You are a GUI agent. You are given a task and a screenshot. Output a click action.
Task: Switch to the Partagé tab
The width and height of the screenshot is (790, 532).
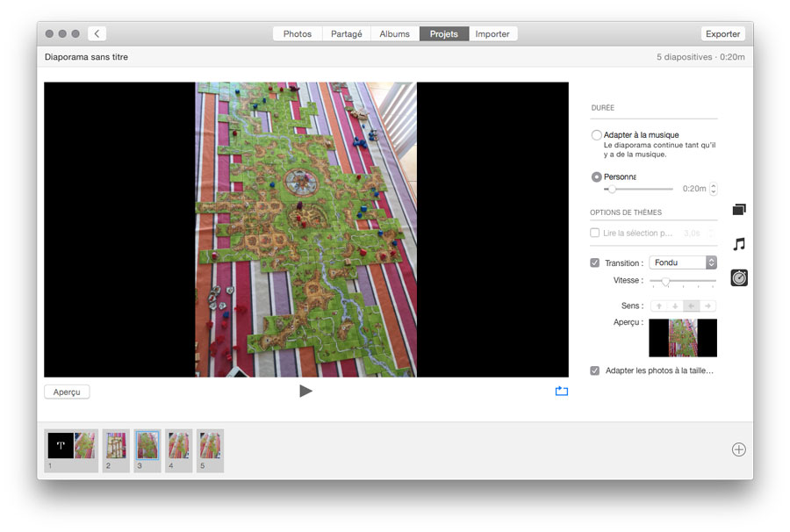pyautogui.click(x=346, y=33)
